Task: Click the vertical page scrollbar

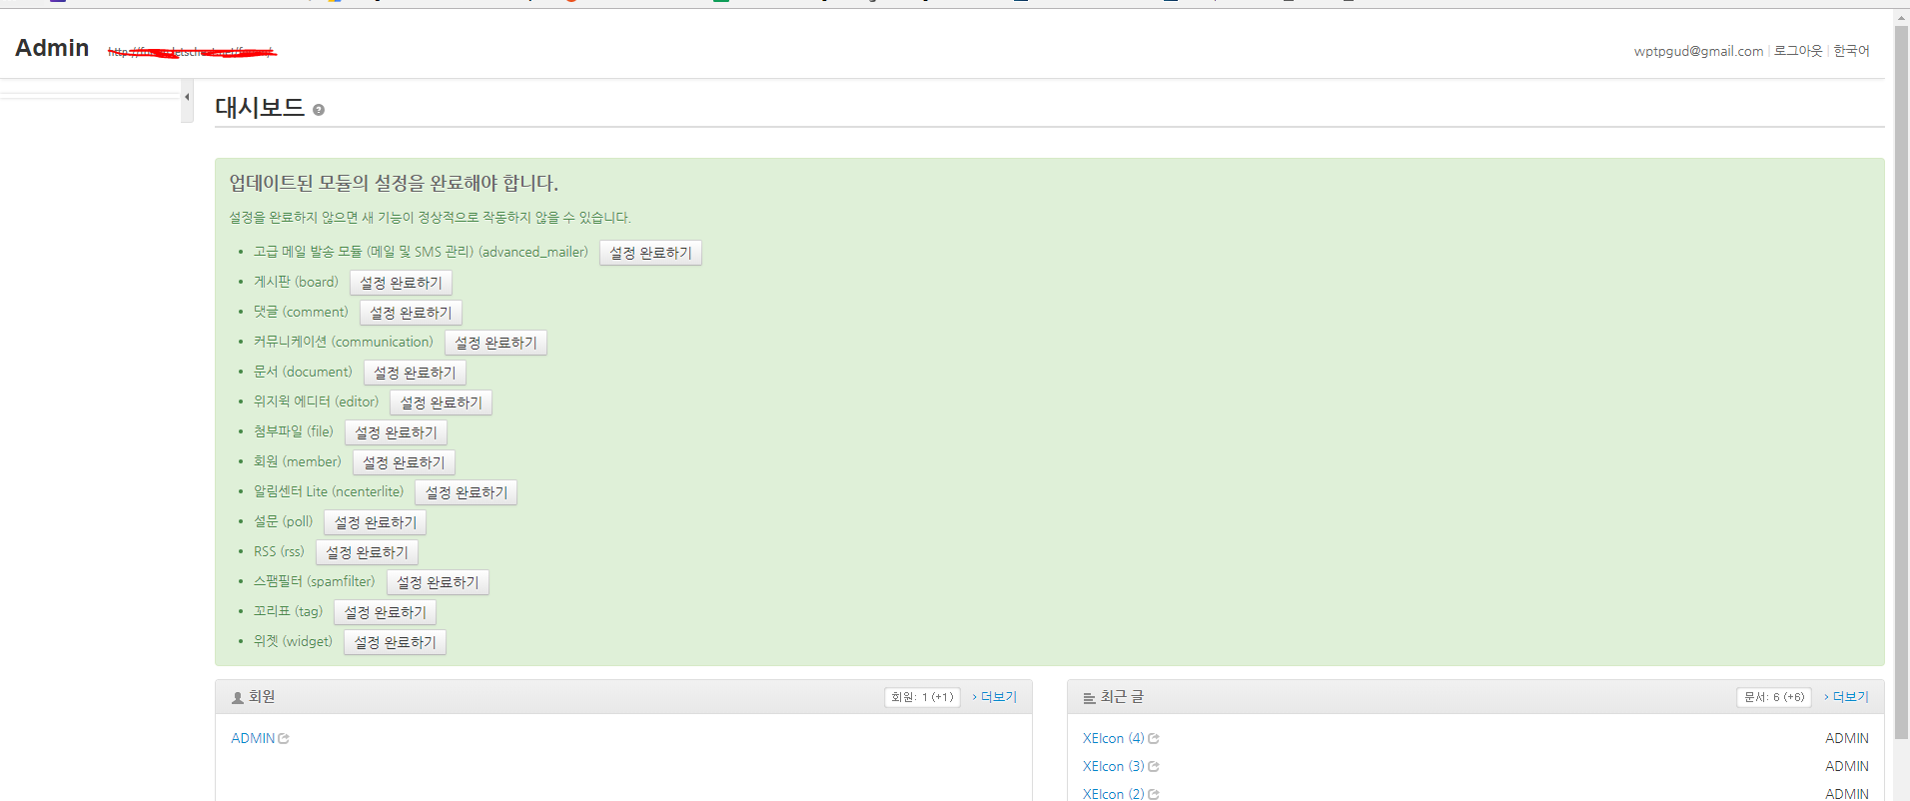Action: (x=1901, y=380)
